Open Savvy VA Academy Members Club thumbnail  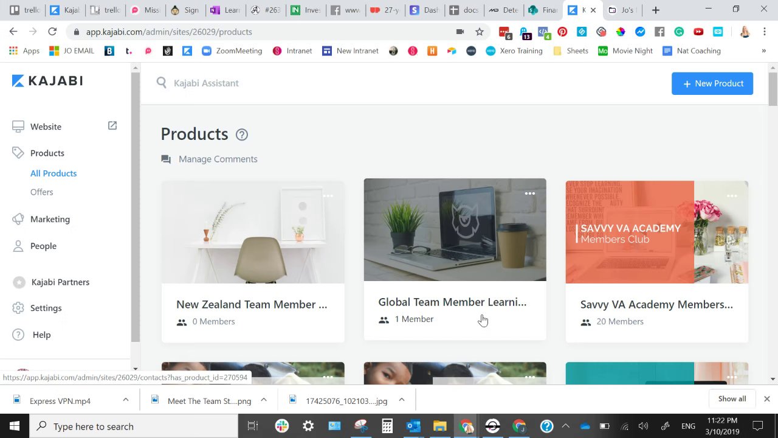point(657,232)
